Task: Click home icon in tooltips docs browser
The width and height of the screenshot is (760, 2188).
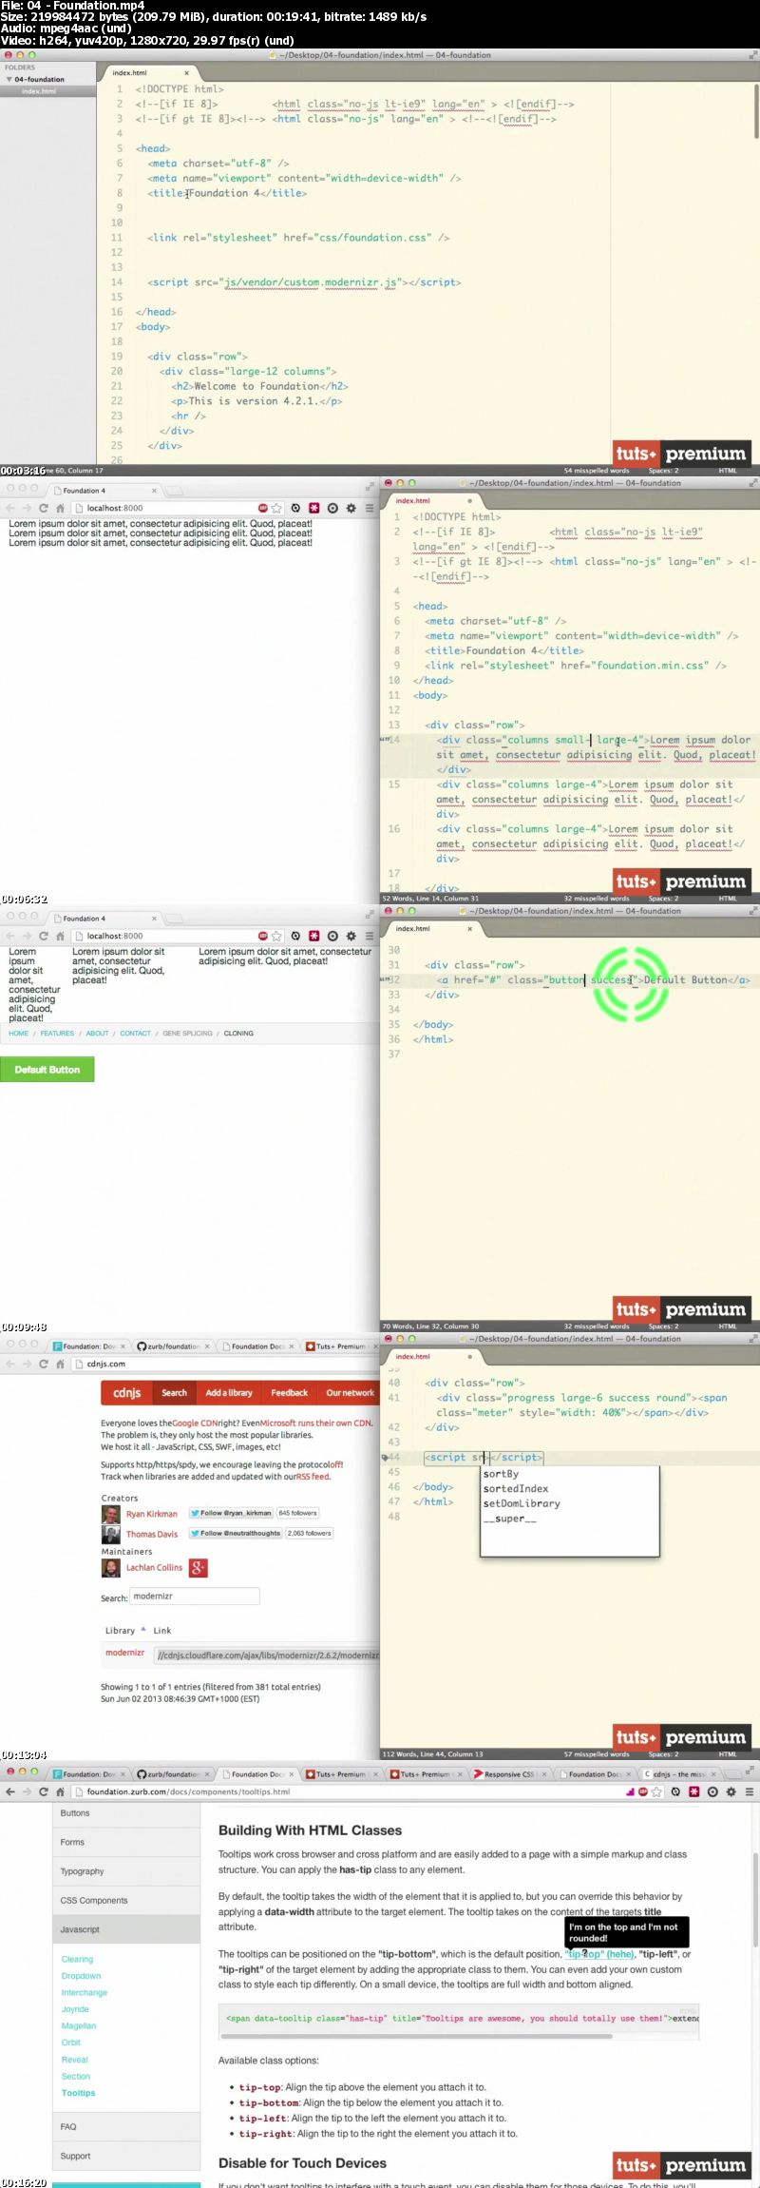Action: tap(60, 1792)
